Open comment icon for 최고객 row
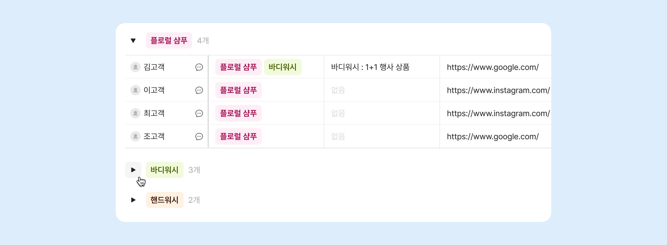The height and width of the screenshot is (245, 667). [199, 113]
